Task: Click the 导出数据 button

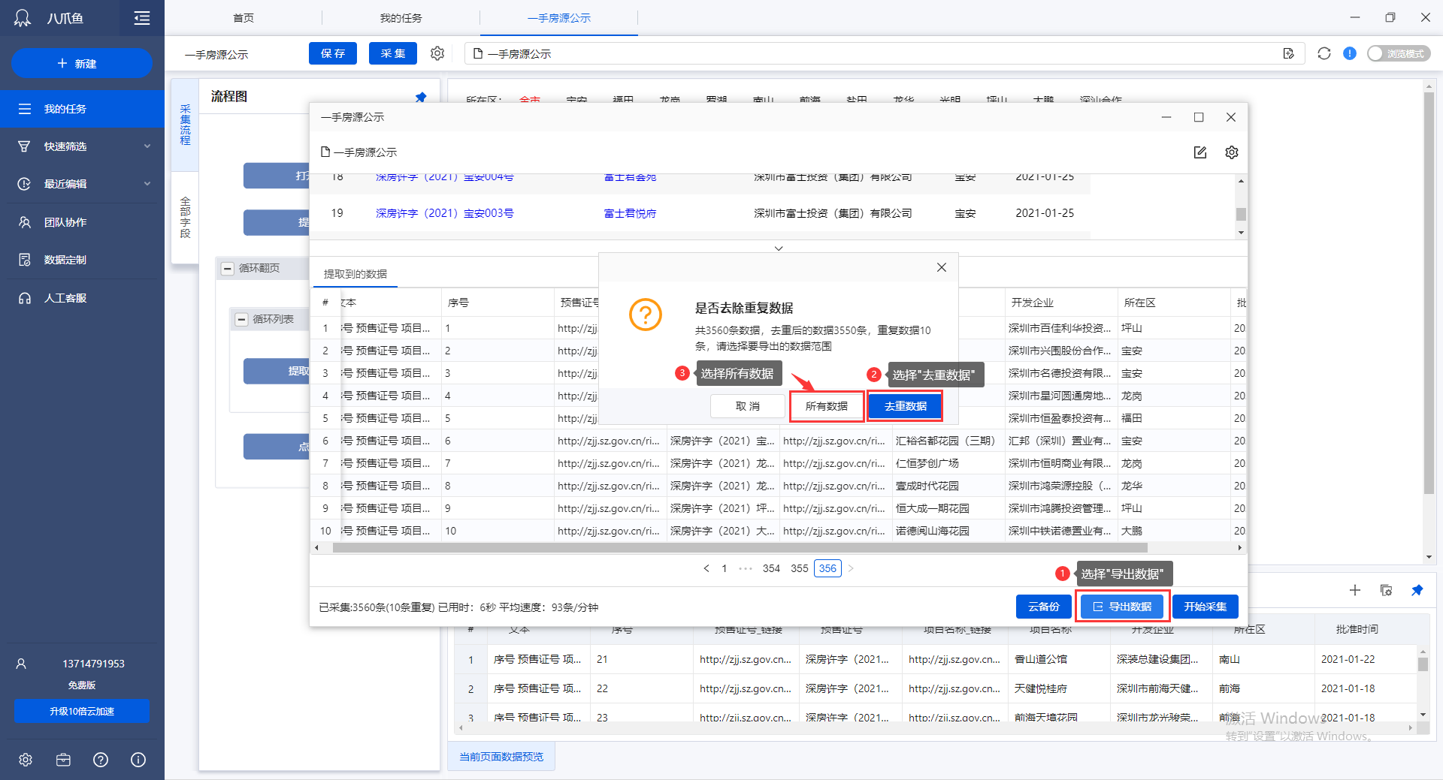Action: click(1123, 607)
